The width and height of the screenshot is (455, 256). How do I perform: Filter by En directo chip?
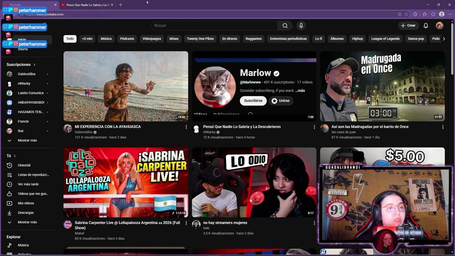click(230, 39)
